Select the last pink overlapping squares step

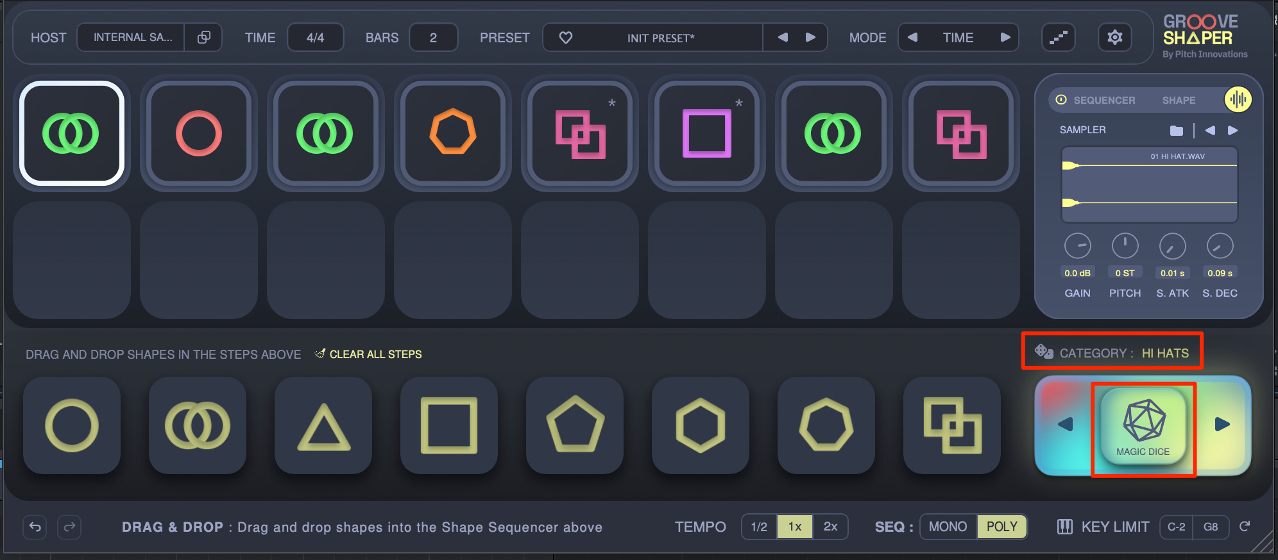[960, 133]
